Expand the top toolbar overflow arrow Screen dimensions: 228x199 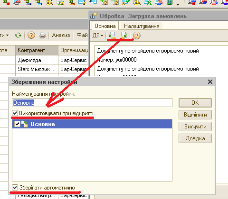[178, 4]
